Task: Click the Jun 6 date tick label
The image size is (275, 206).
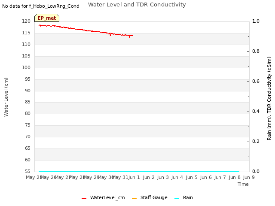Action: click(x=206, y=177)
